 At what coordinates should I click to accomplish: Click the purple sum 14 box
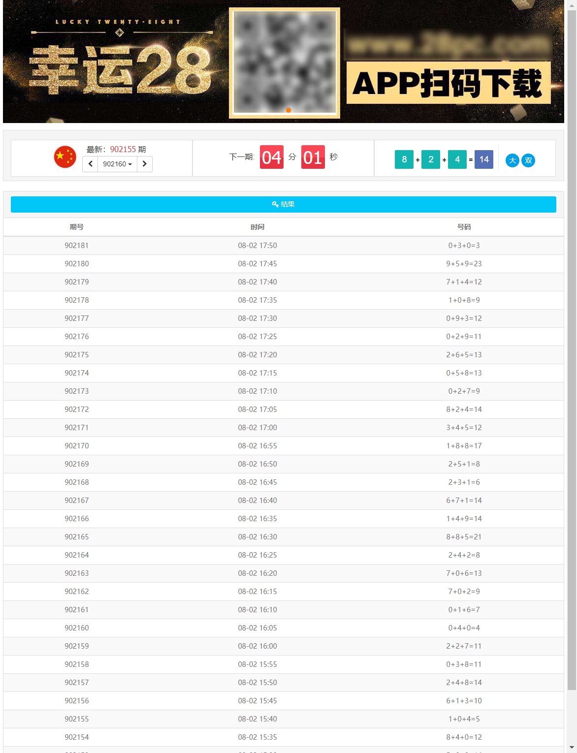click(484, 159)
